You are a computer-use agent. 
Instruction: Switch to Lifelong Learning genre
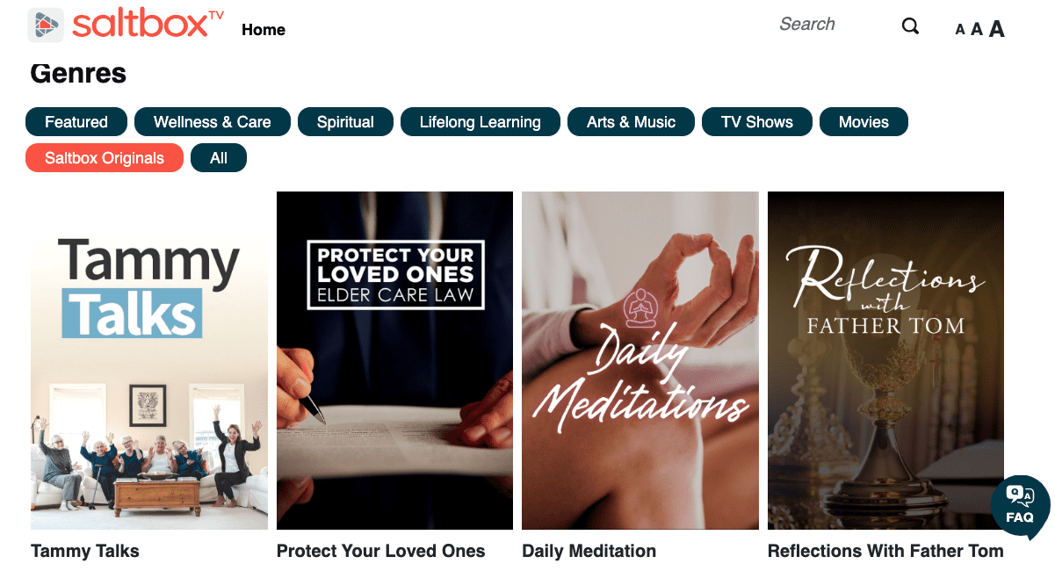[480, 122]
